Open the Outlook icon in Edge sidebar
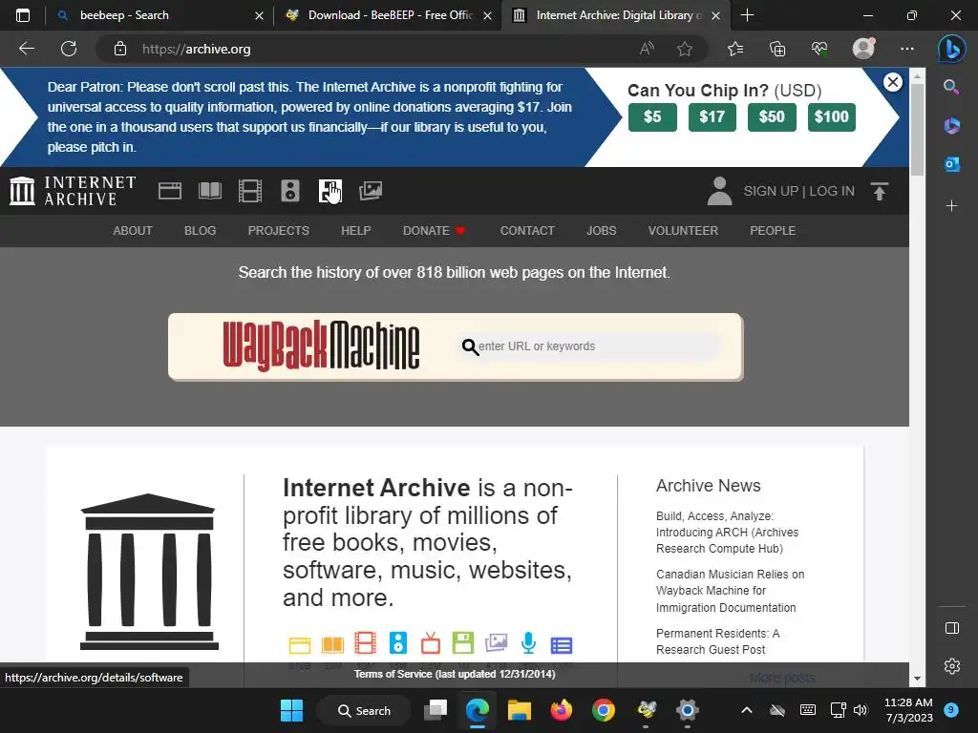 952,164
